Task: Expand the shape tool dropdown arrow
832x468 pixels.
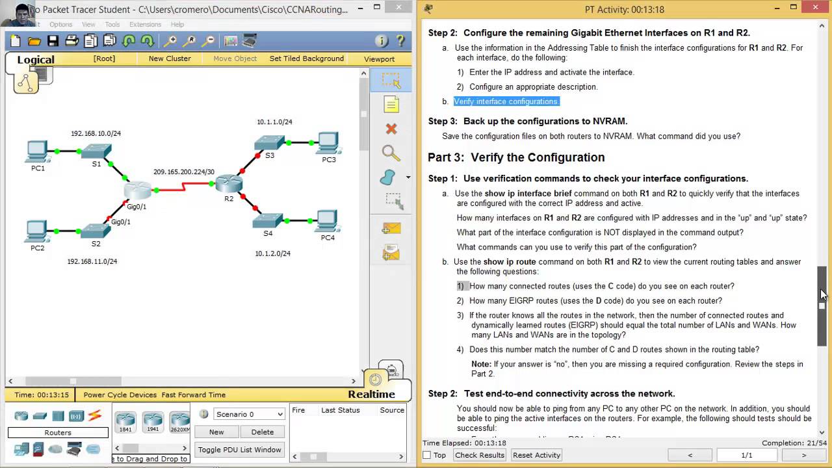Action: click(408, 177)
